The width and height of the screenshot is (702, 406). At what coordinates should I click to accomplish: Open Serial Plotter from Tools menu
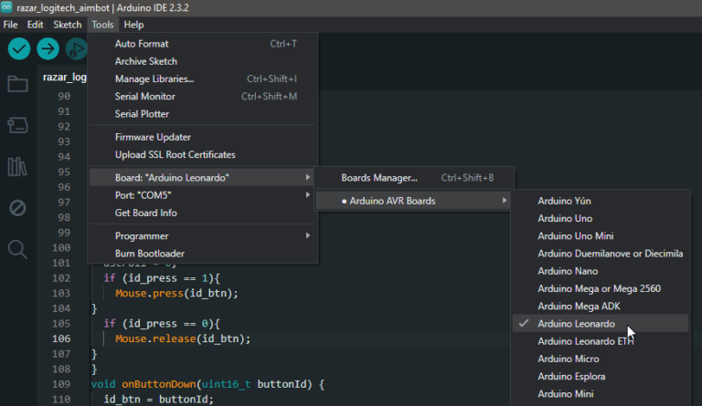(203, 114)
